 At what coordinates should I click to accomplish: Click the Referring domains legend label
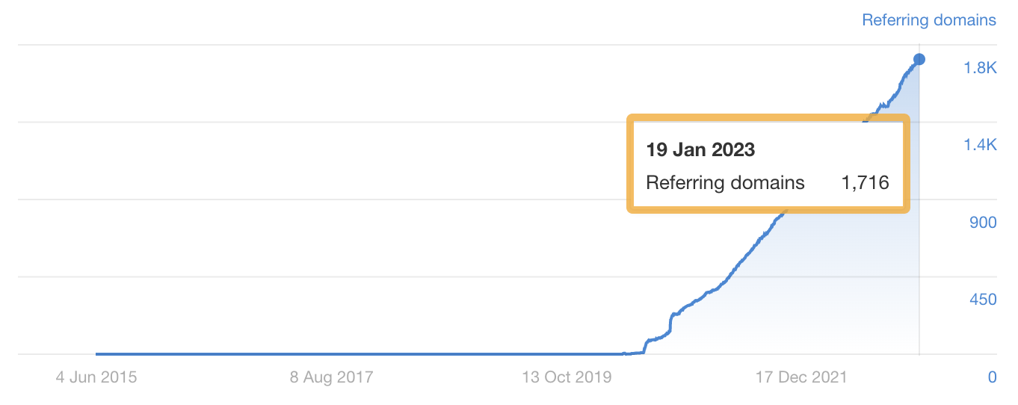click(x=928, y=20)
